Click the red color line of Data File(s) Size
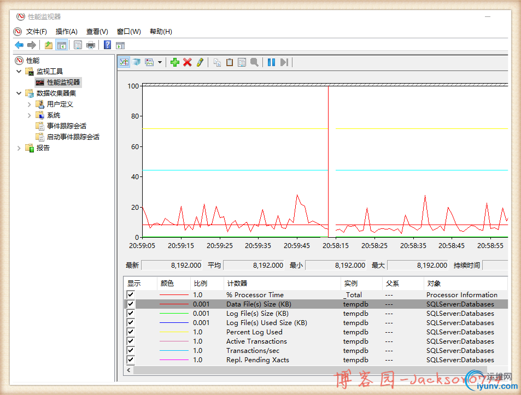The width and height of the screenshot is (521, 395). point(173,304)
